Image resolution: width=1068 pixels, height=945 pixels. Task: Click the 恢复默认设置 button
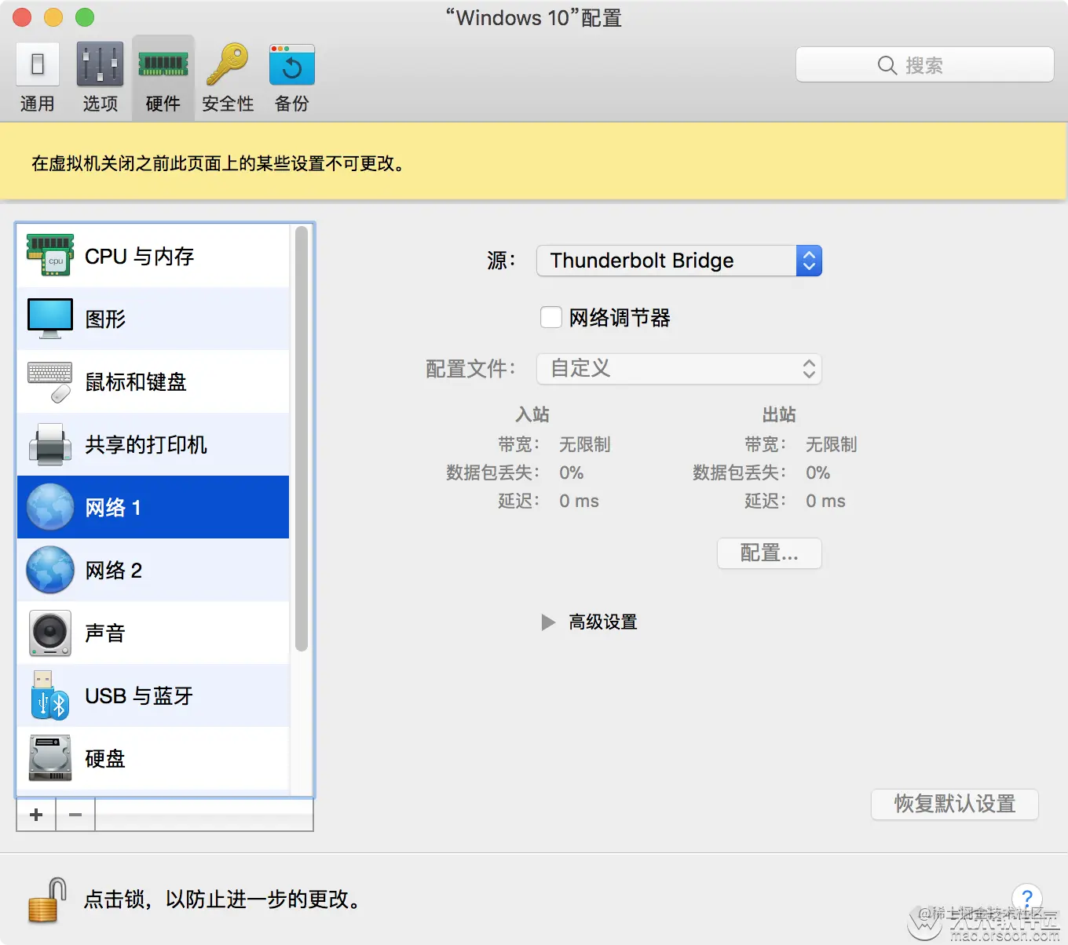pos(955,804)
